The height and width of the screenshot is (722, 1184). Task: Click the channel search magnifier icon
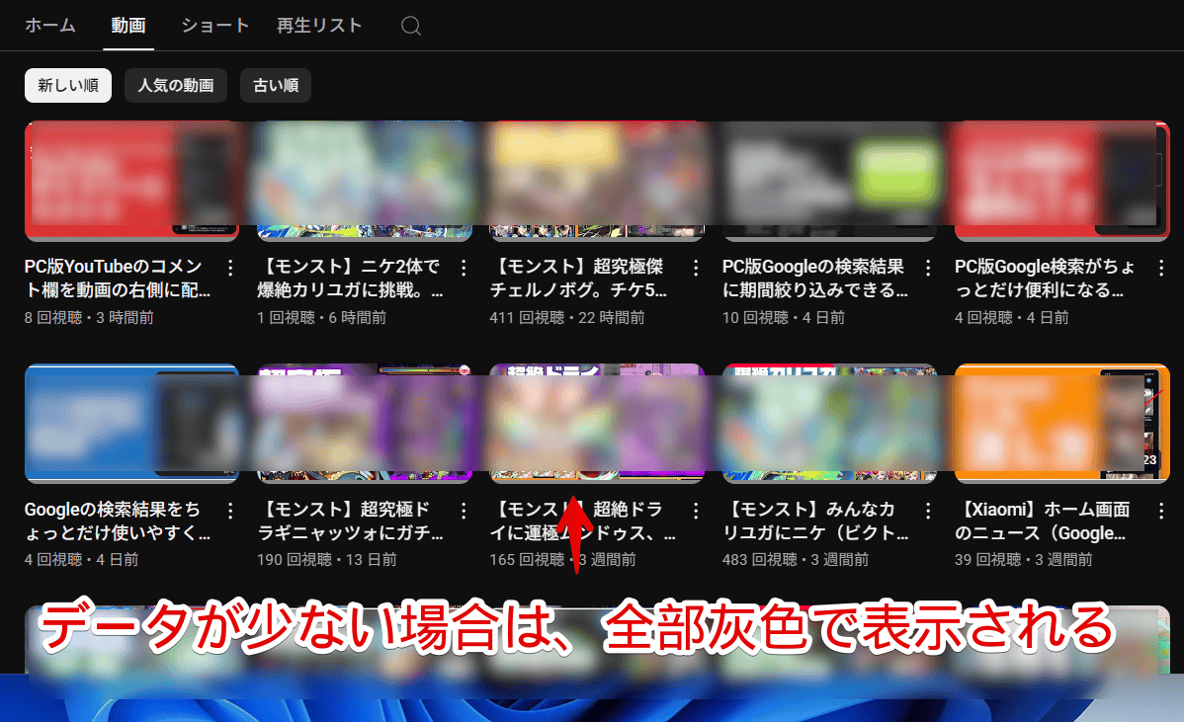click(411, 26)
